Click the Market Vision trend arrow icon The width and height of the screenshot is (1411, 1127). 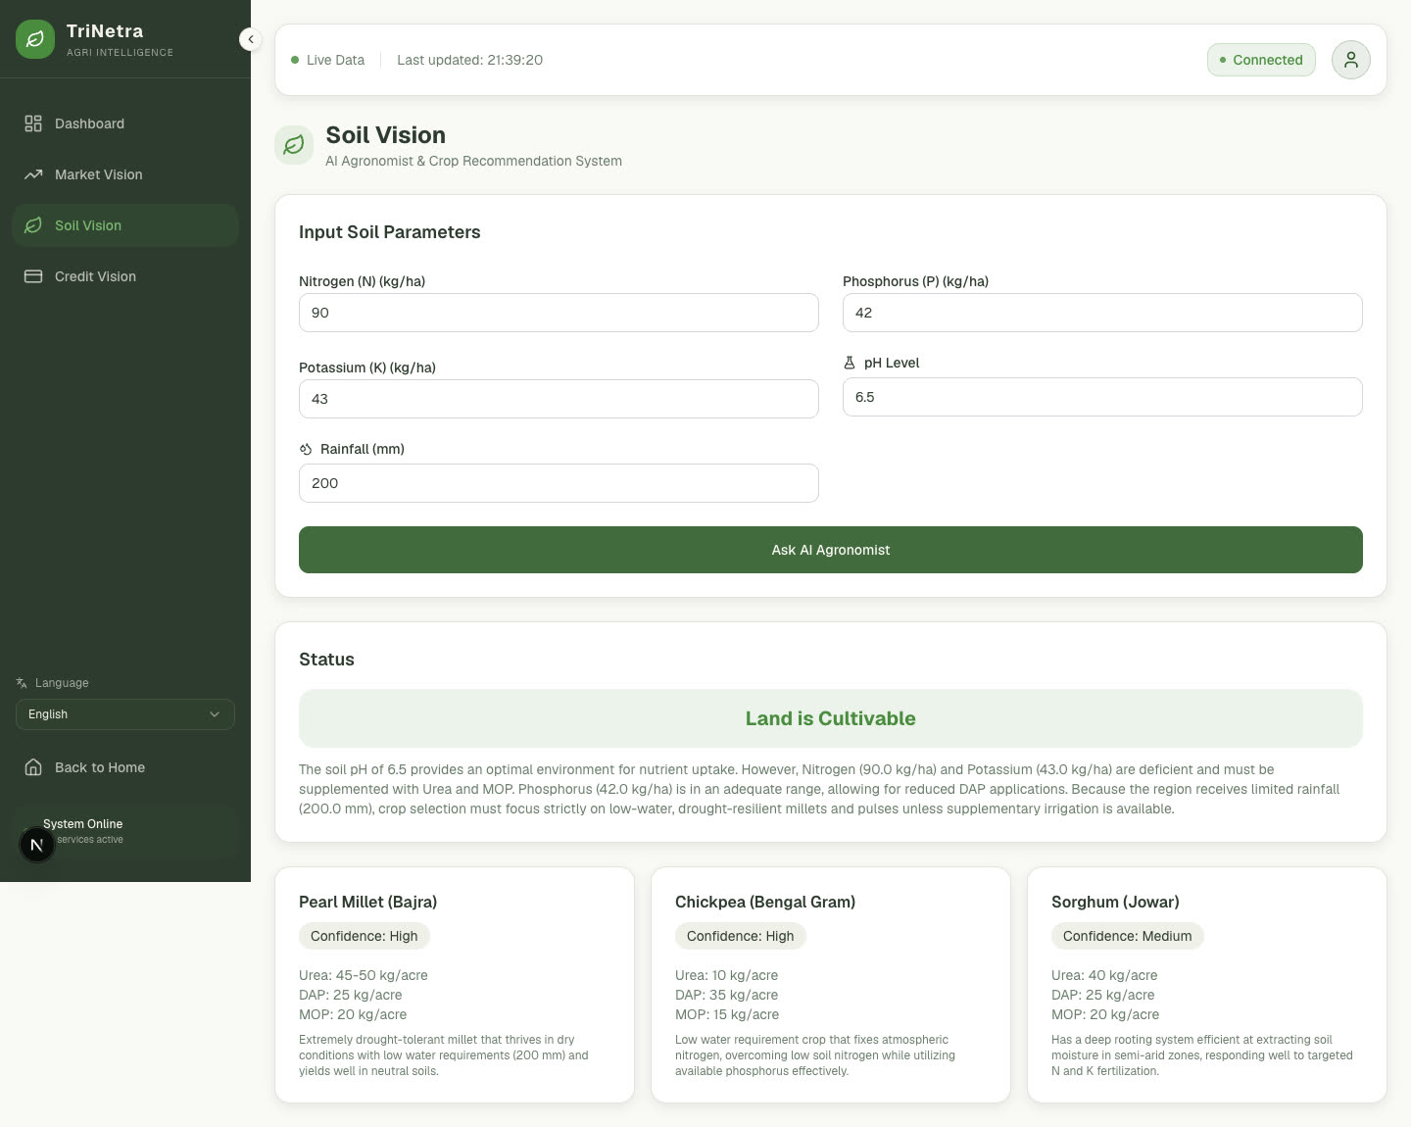tap(33, 174)
